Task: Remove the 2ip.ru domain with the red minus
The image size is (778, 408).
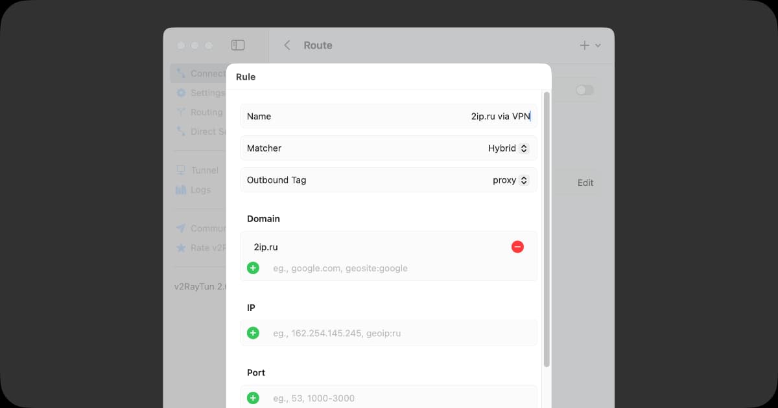Action: [x=517, y=247]
